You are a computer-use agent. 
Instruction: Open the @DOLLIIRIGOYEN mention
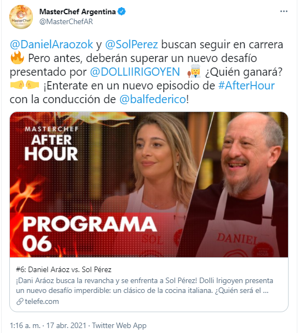[x=135, y=72]
